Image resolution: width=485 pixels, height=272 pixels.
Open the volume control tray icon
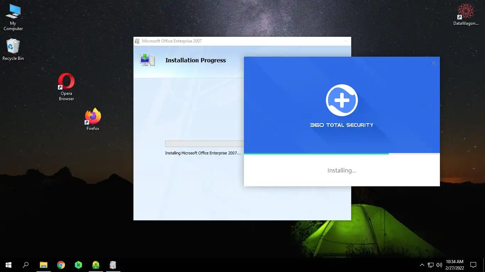click(439, 265)
